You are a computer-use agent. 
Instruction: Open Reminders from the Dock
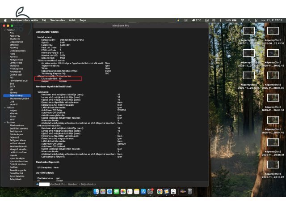pyautogui.click(x=130, y=191)
